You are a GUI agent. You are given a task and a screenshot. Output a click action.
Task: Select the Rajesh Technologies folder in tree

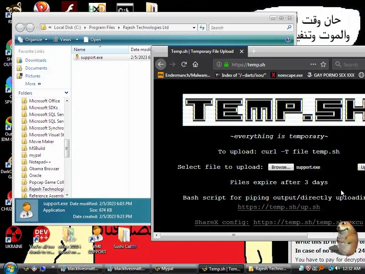pyautogui.click(x=46, y=189)
